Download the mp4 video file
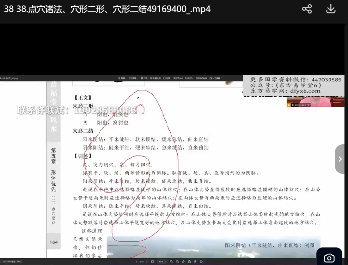 click(330, 9)
